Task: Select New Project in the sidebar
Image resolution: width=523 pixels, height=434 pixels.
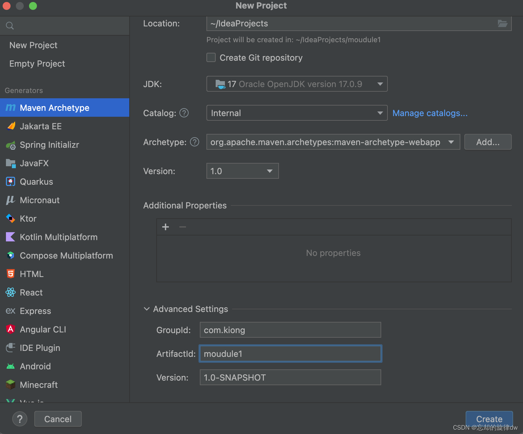Action: click(33, 45)
